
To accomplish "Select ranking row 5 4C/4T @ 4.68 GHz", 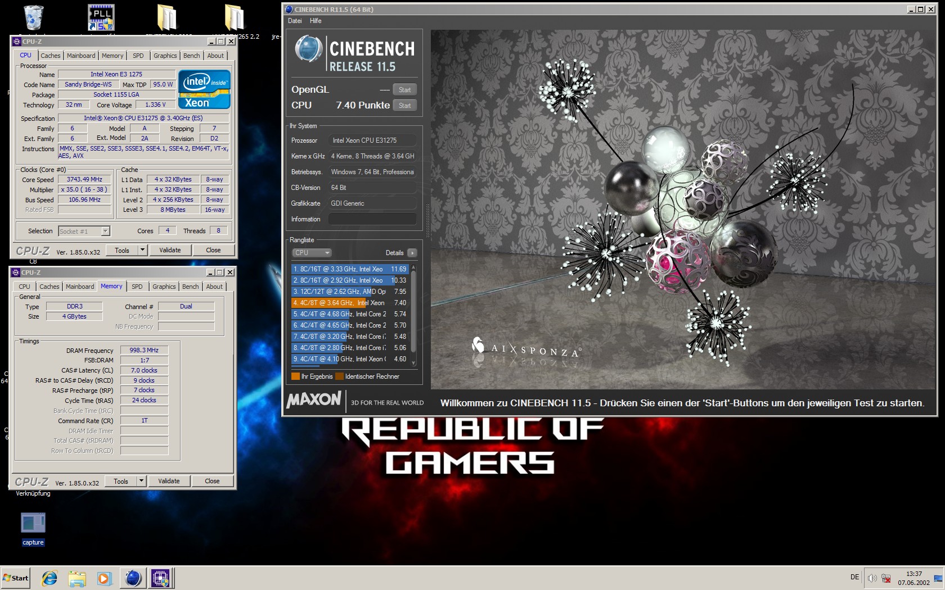I will point(350,314).
